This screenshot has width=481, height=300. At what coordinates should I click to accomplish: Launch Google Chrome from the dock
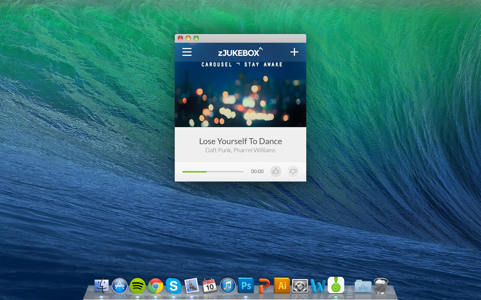coord(156,286)
